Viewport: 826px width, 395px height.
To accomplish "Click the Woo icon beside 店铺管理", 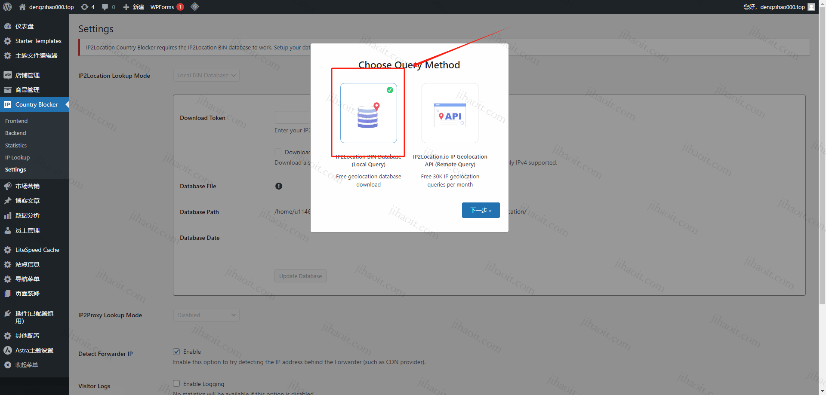I will tap(8, 75).
